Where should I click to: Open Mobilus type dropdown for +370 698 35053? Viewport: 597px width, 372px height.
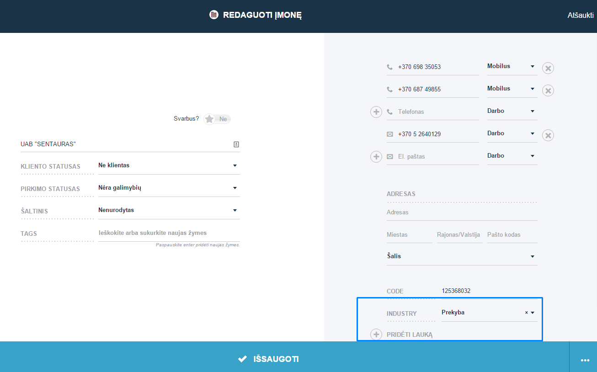click(512, 67)
